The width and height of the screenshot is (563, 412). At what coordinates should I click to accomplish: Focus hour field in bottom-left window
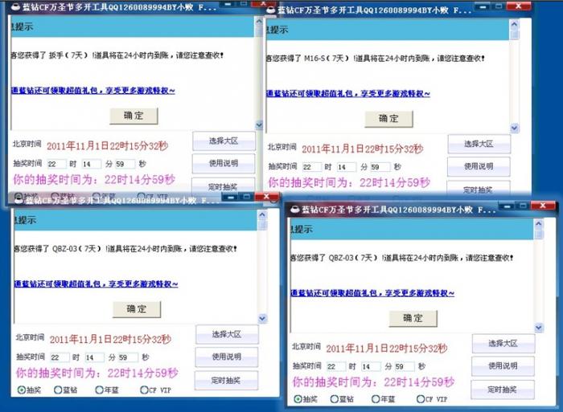60,357
